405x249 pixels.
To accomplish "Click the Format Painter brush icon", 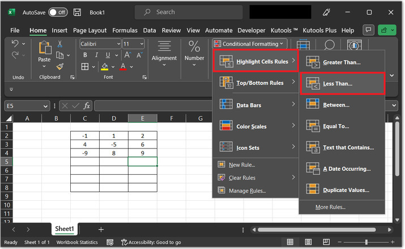I will click(x=59, y=66).
